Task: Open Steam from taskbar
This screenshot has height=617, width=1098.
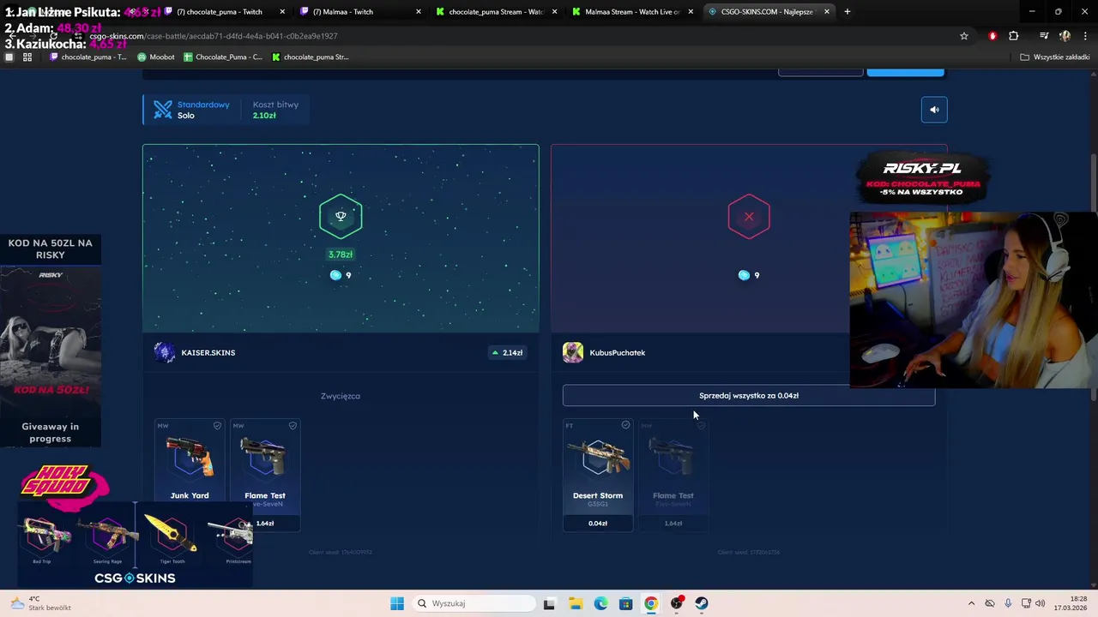Action: pyautogui.click(x=702, y=603)
